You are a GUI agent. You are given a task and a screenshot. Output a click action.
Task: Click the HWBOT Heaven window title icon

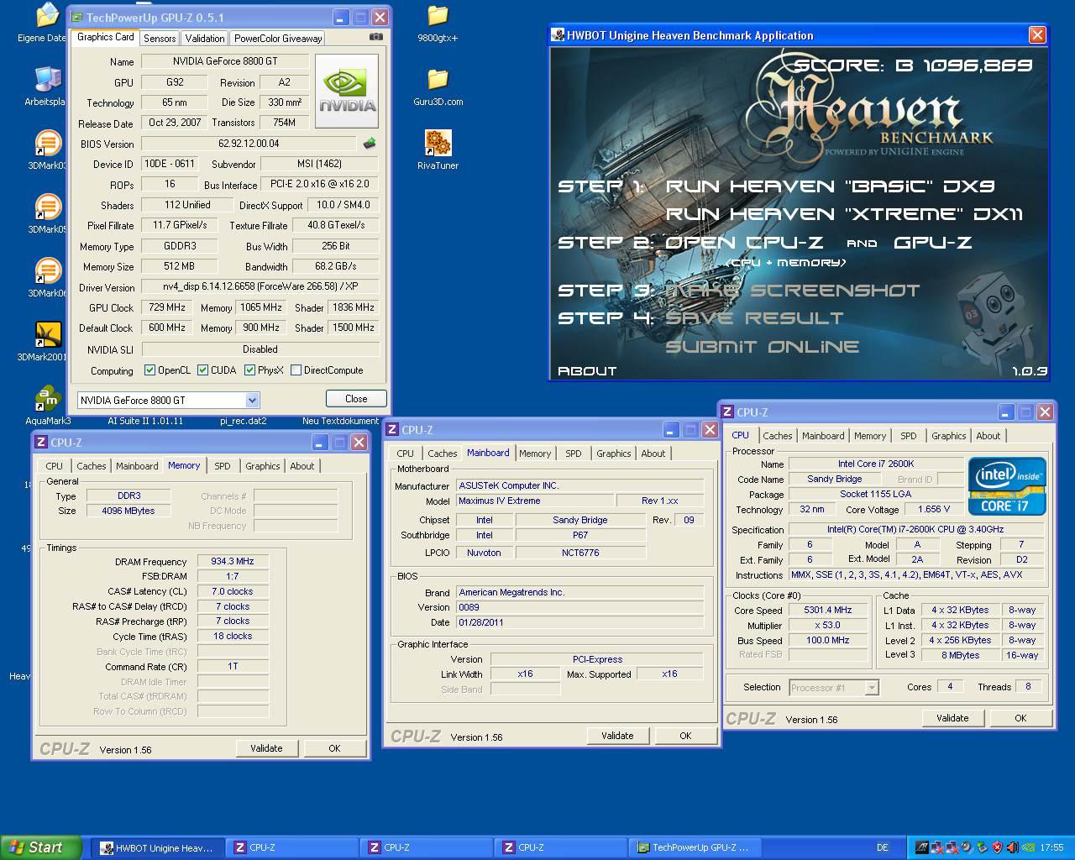(558, 35)
